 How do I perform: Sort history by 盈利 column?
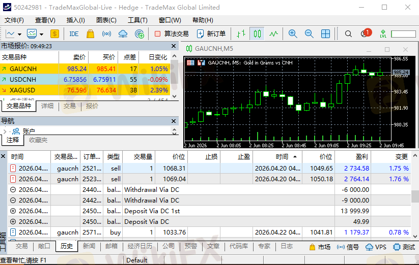(x=353, y=156)
